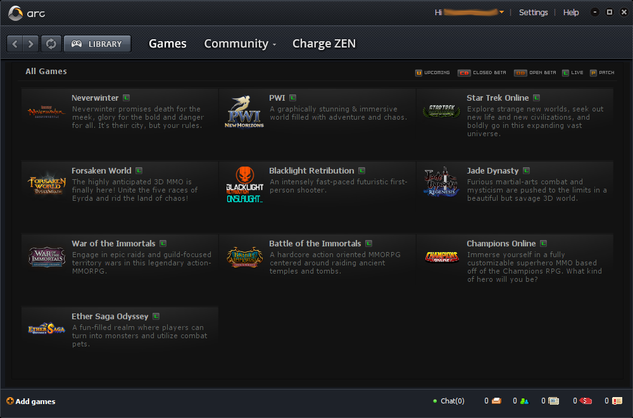The height and width of the screenshot is (418, 633).
Task: Click the PWI New Horizons logo
Action: [x=244, y=111]
